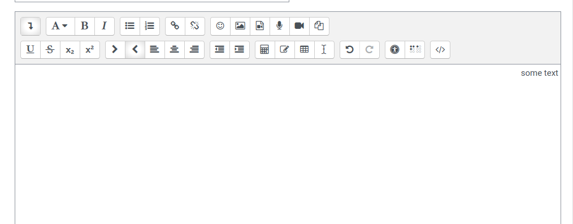Switch to HTML code view
The width and height of the screenshot is (573, 224).
point(440,49)
